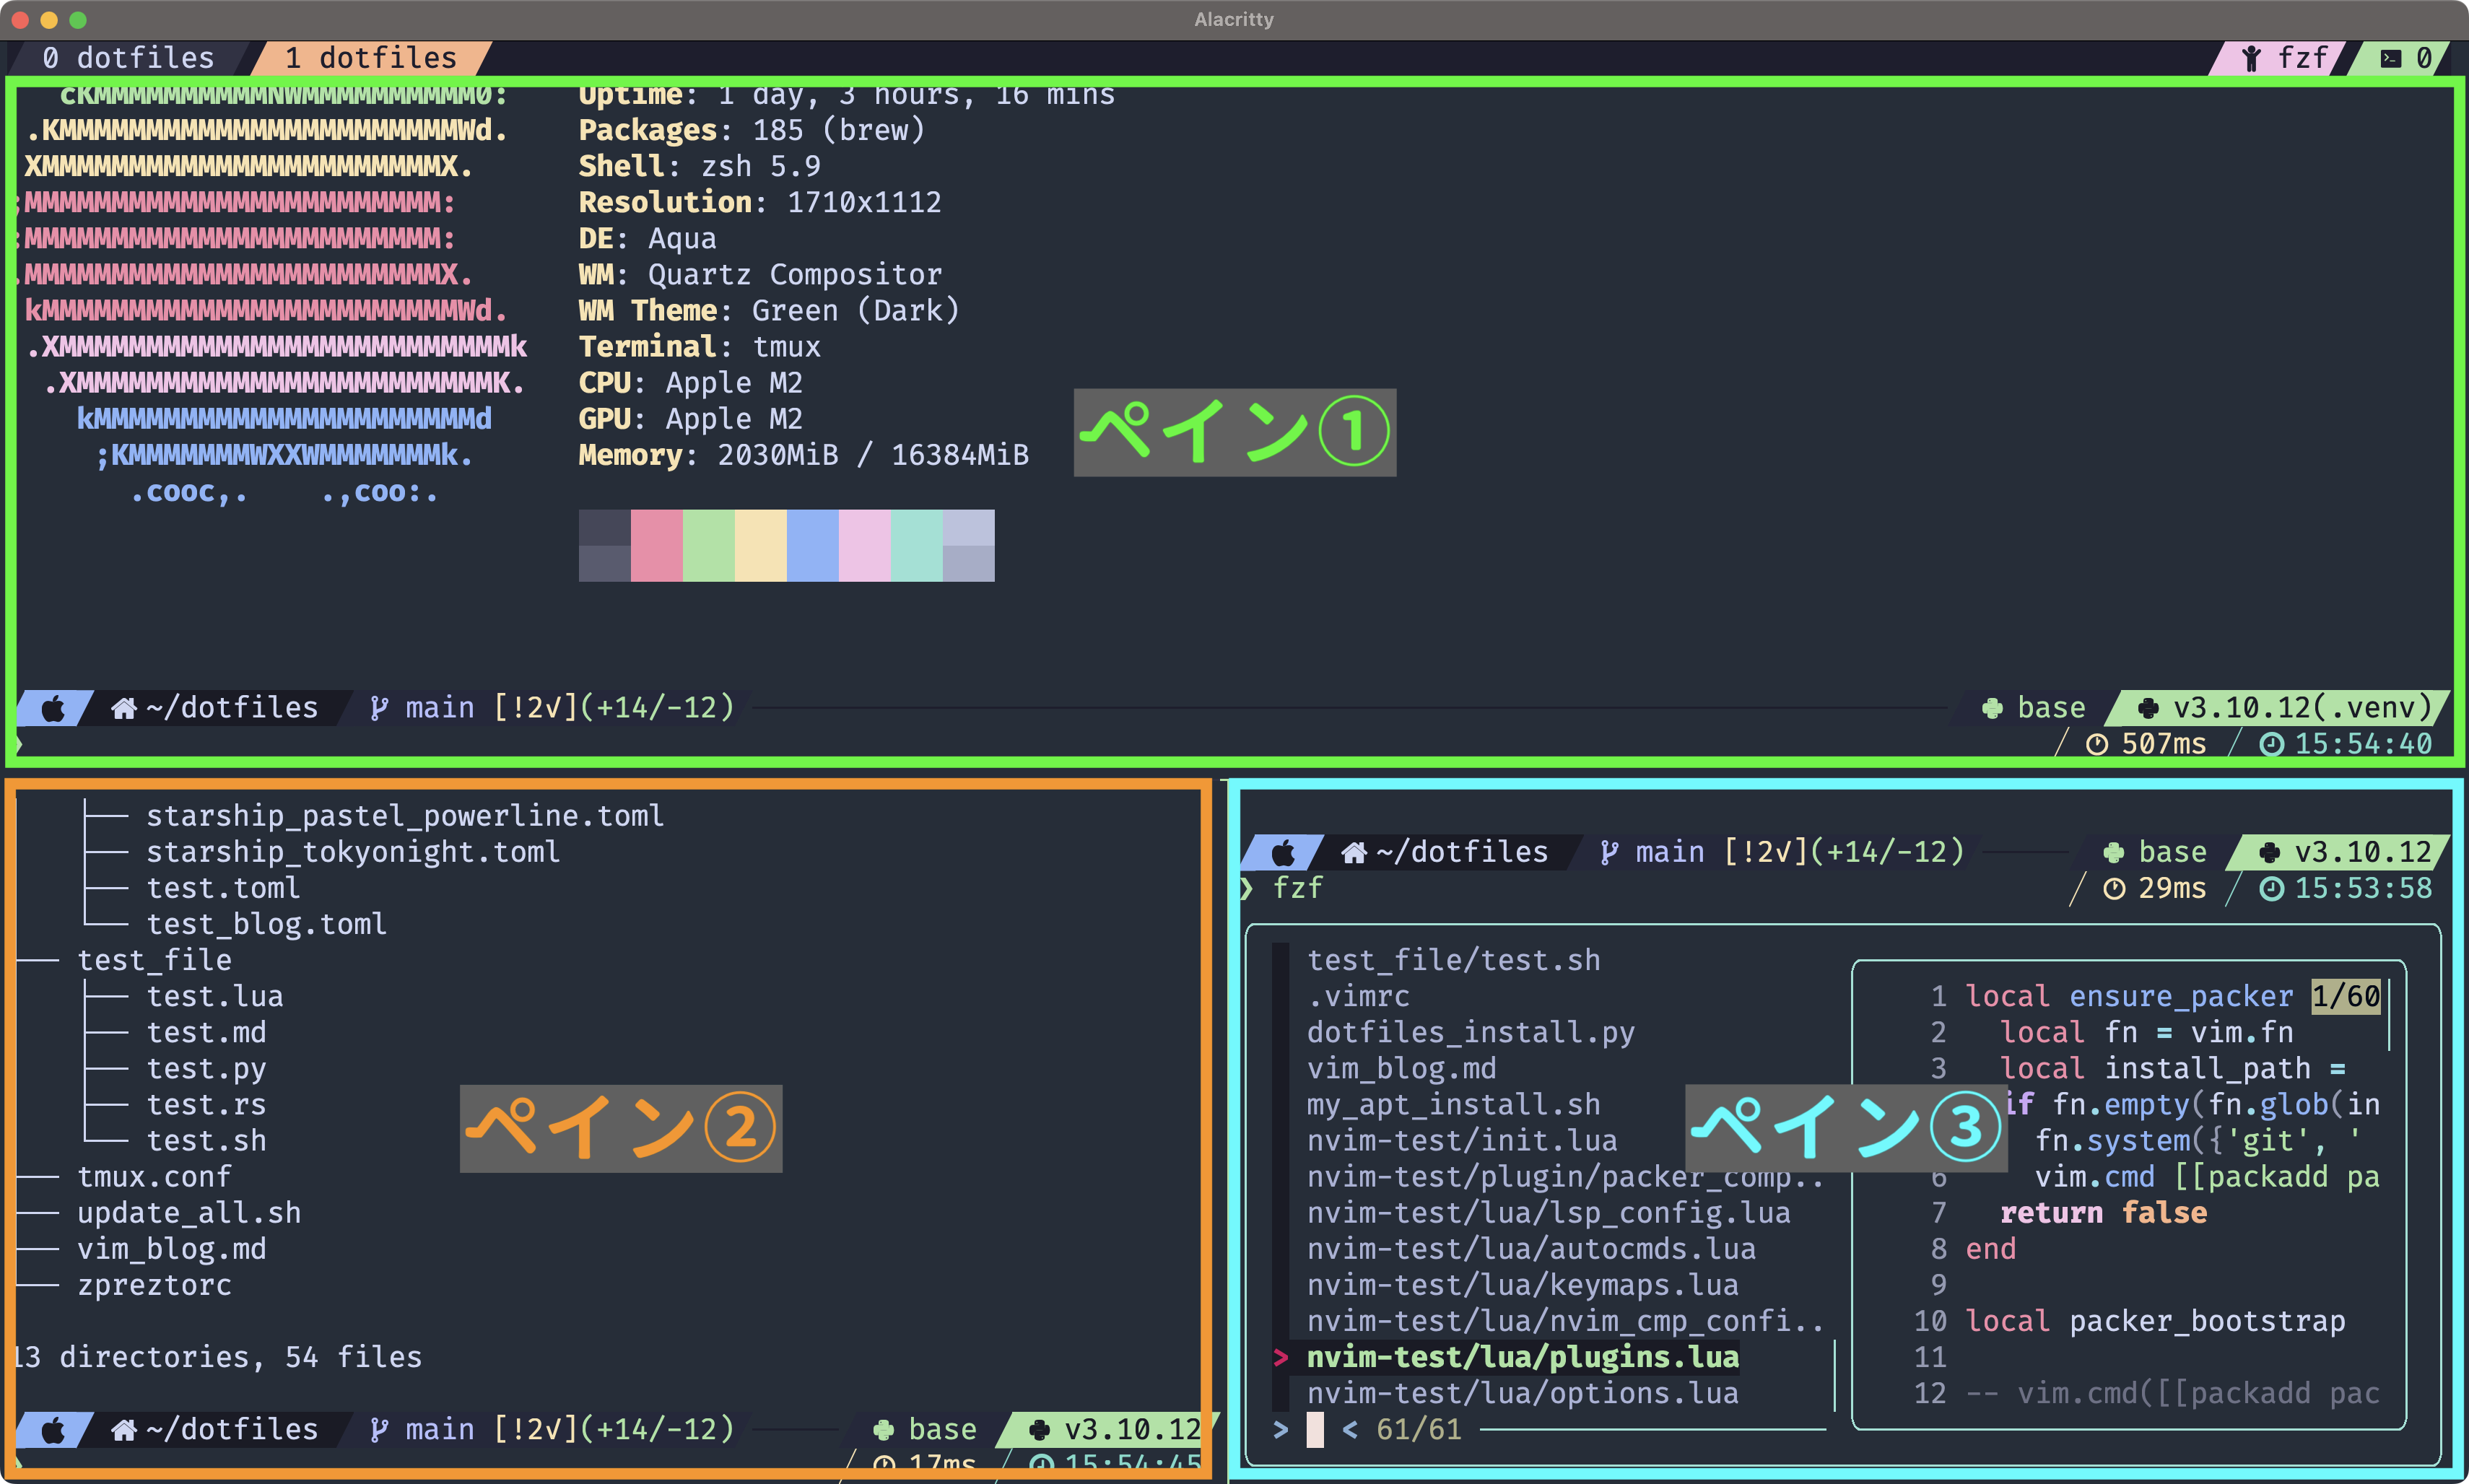The height and width of the screenshot is (1484, 2469).
Task: Select nvim-test/lua/autocmds.lua in fzf list
Action: click(1531, 1249)
